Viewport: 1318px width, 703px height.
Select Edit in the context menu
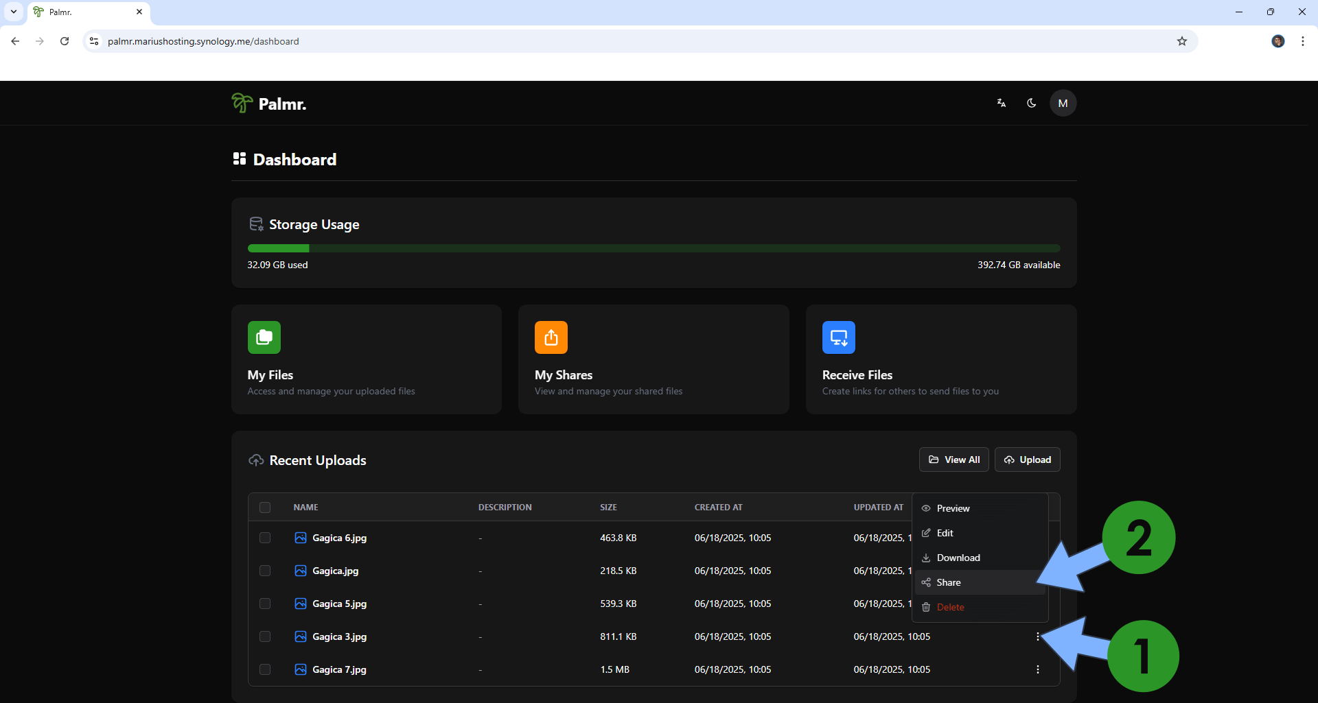point(980,533)
